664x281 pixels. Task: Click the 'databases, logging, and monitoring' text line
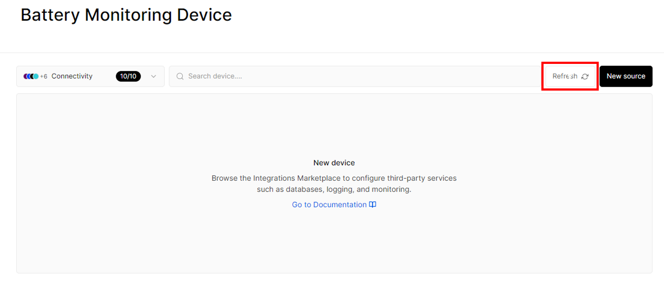[x=334, y=190]
